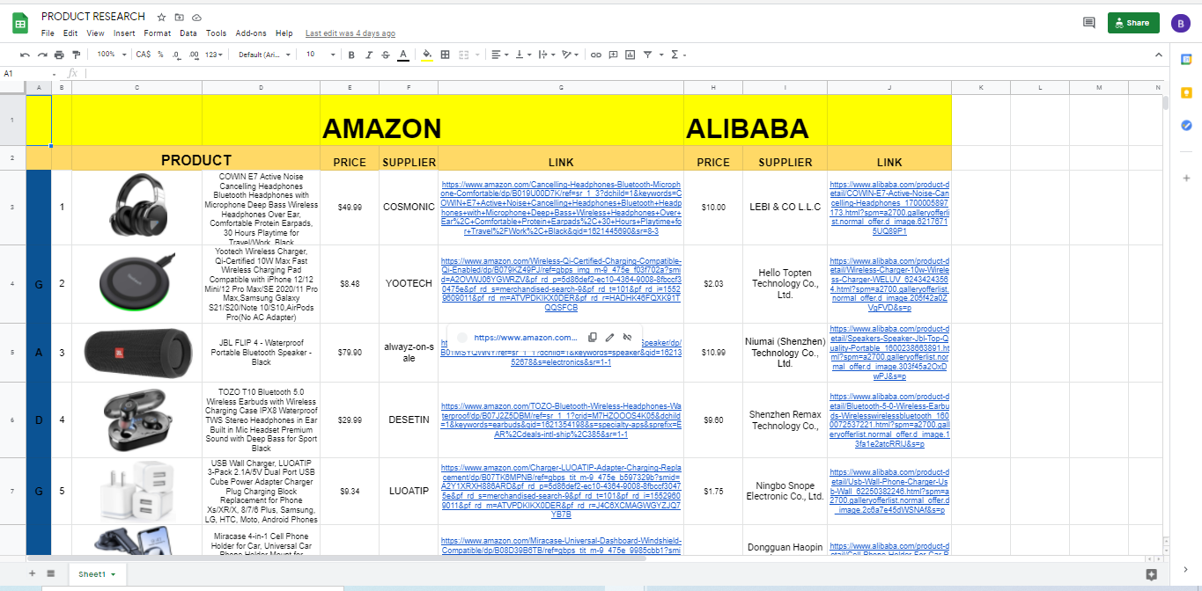1202x591 pixels.
Task: Toggle strikethrough formatting
Action: click(386, 55)
